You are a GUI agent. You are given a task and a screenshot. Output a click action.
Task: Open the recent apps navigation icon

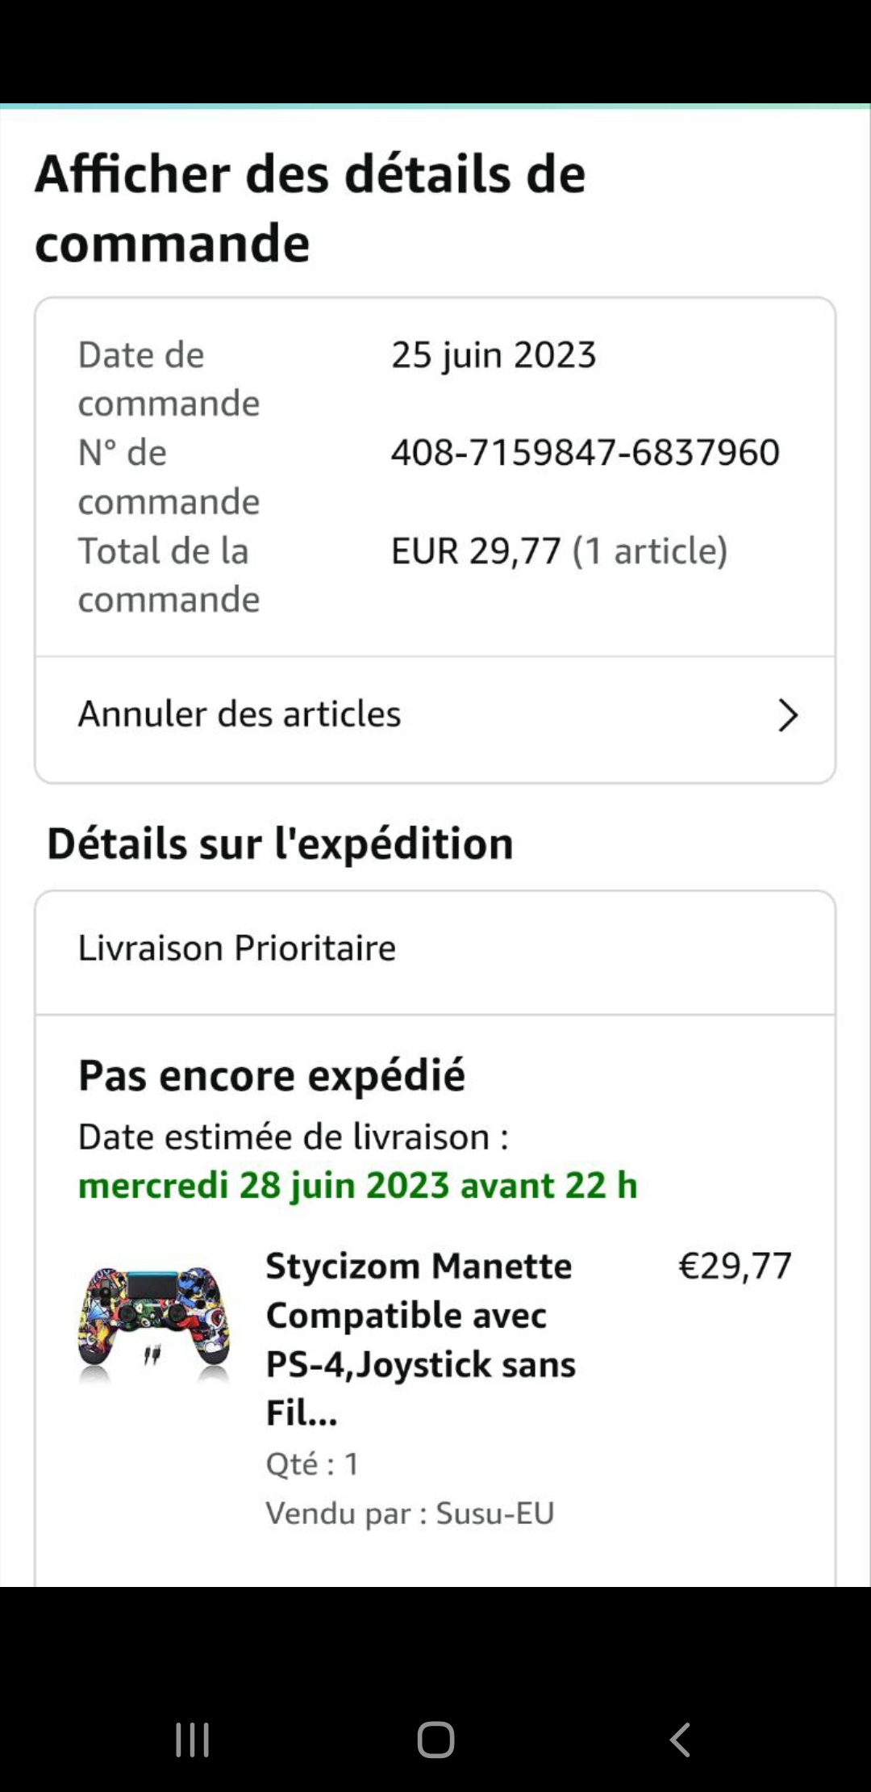[x=192, y=1740]
